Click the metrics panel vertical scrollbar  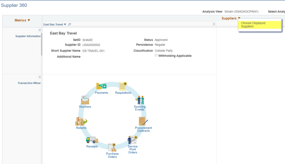point(42,44)
